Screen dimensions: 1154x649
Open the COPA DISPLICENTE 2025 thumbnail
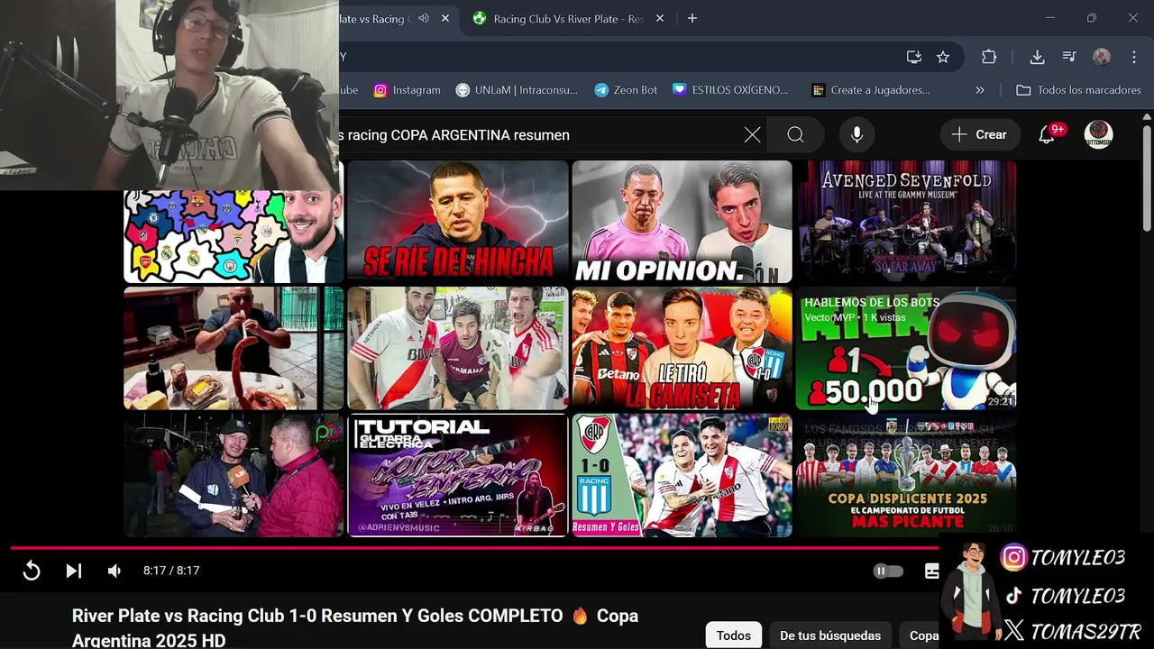906,475
